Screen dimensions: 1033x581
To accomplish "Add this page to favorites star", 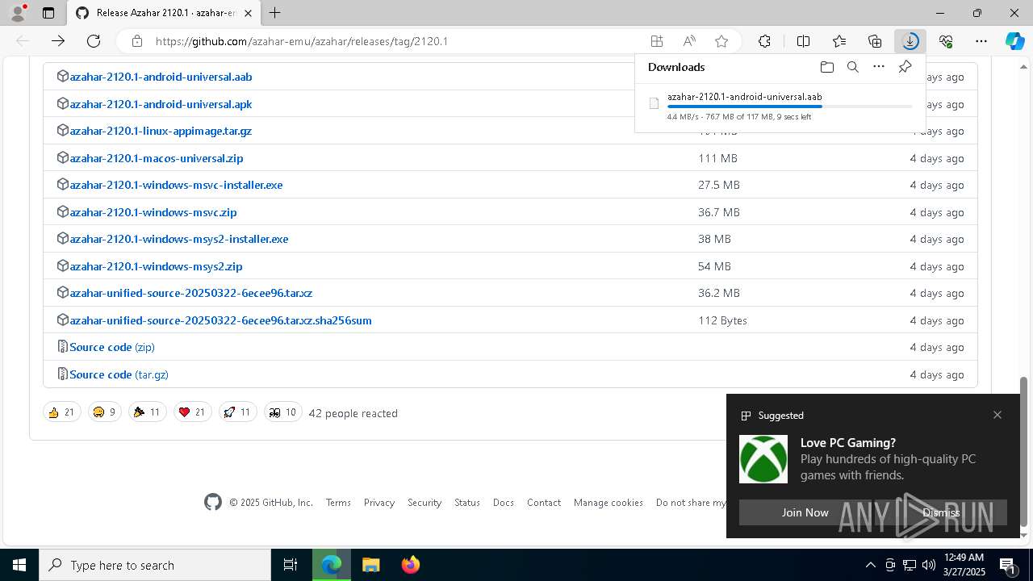I will tap(721, 41).
